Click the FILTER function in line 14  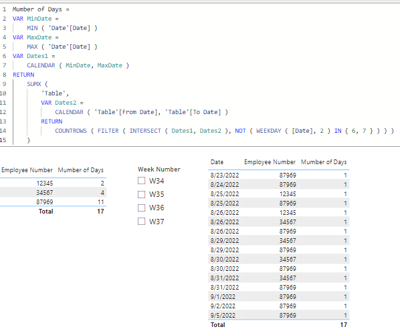click(108, 131)
